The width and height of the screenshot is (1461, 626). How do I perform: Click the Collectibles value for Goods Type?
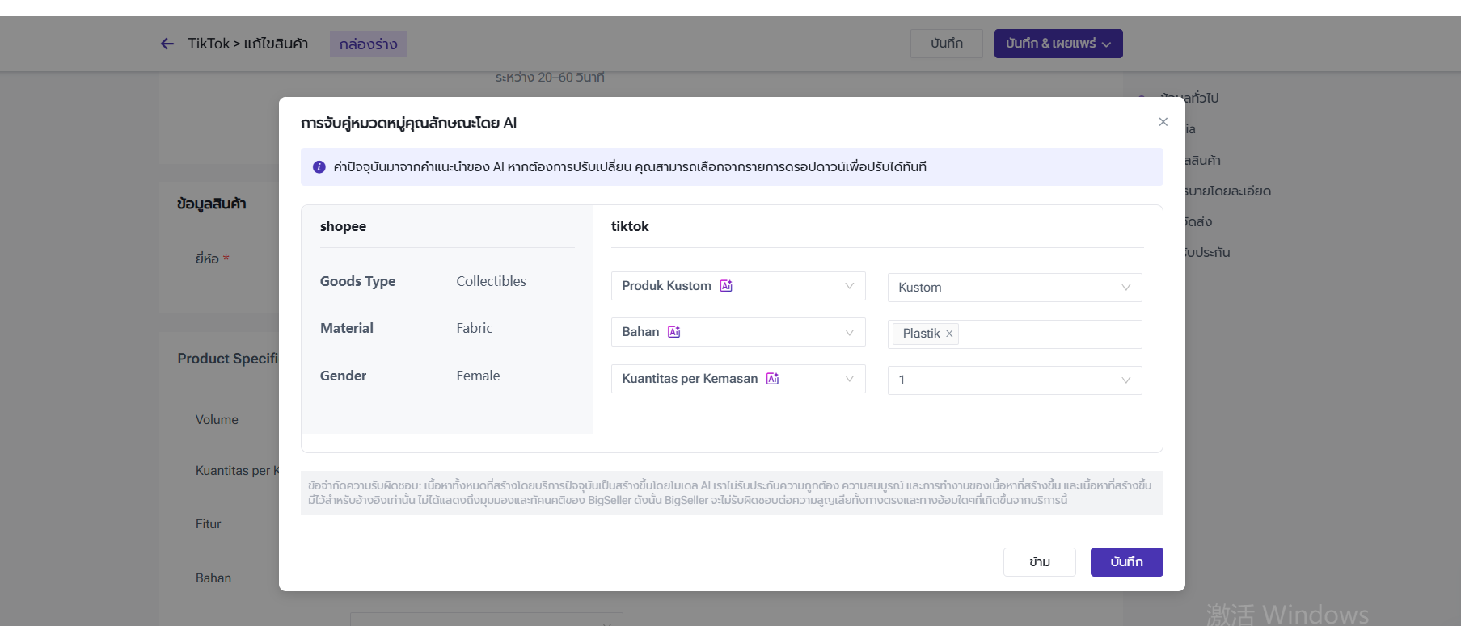click(491, 281)
